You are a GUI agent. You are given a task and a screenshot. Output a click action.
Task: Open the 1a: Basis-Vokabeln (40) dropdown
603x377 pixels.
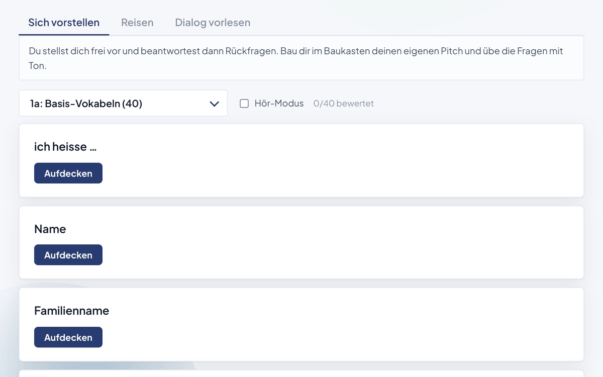coord(123,104)
